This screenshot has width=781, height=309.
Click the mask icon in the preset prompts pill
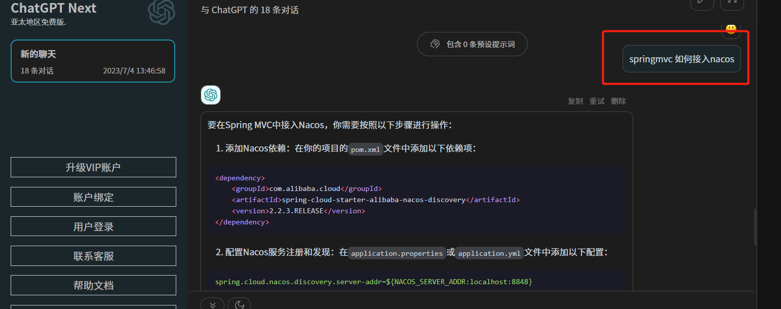point(435,44)
